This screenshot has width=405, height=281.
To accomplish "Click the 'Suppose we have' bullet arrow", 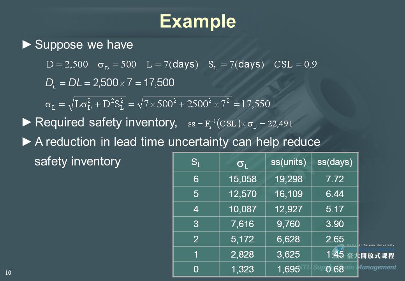I will tap(26, 44).
